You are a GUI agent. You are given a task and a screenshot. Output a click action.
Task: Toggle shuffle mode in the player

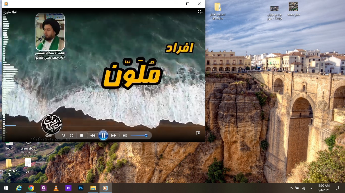[x=64, y=135]
